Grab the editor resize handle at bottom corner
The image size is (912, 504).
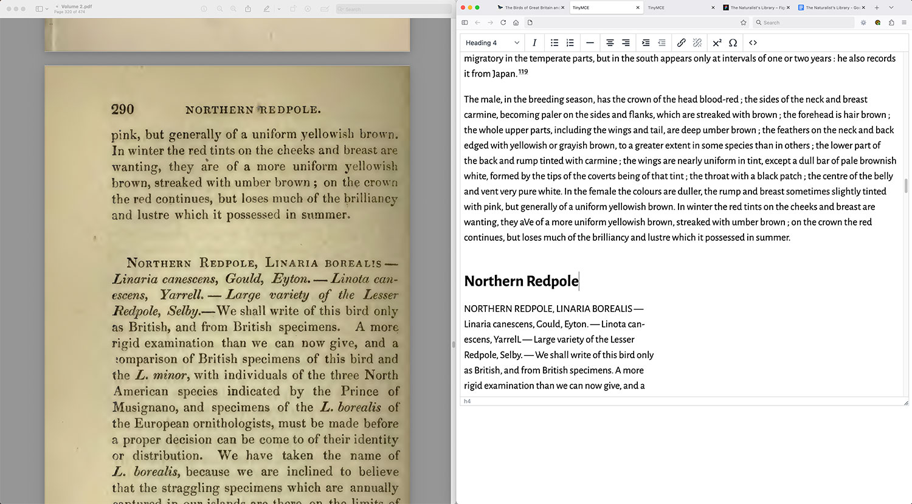click(906, 402)
